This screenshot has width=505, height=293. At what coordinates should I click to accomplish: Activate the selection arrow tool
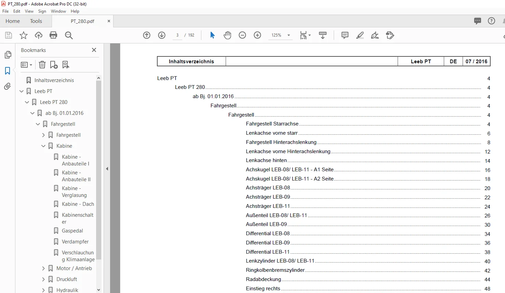click(212, 35)
